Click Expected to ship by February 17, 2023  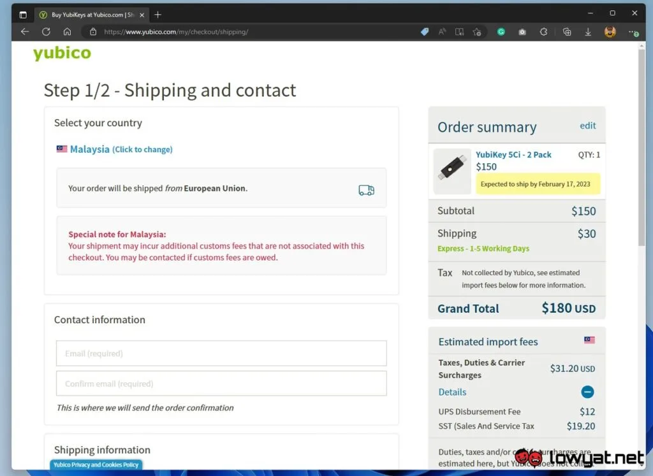point(538,184)
